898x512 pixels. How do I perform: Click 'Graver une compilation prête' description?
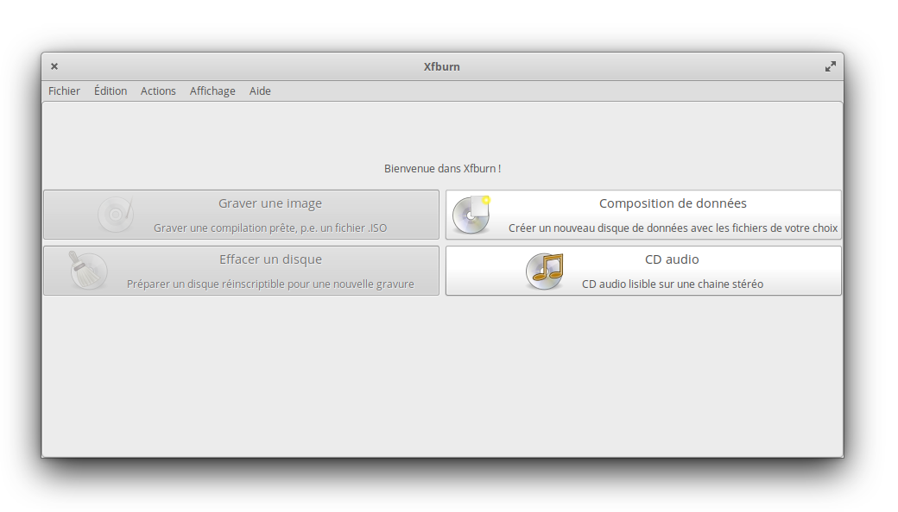click(x=270, y=228)
